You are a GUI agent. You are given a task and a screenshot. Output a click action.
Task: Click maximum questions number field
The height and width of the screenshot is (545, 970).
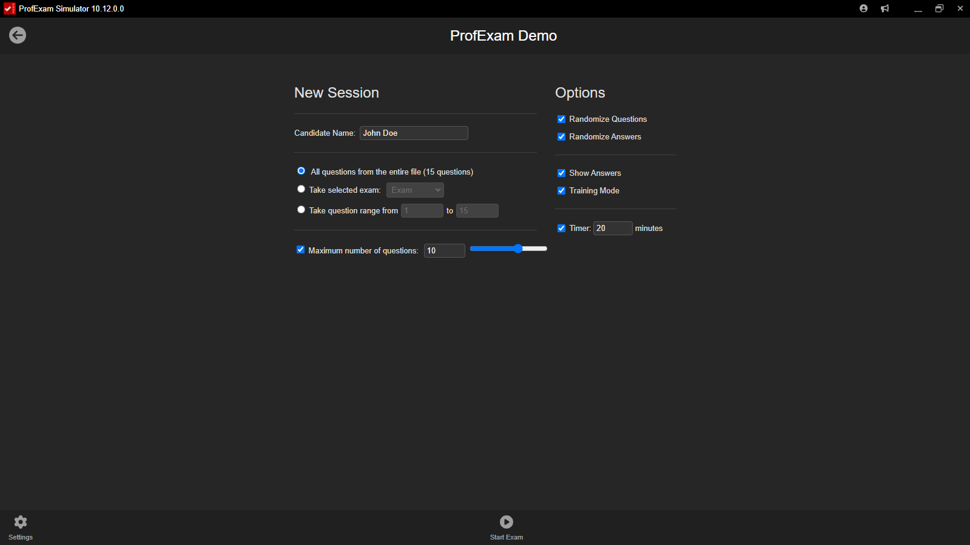(445, 250)
